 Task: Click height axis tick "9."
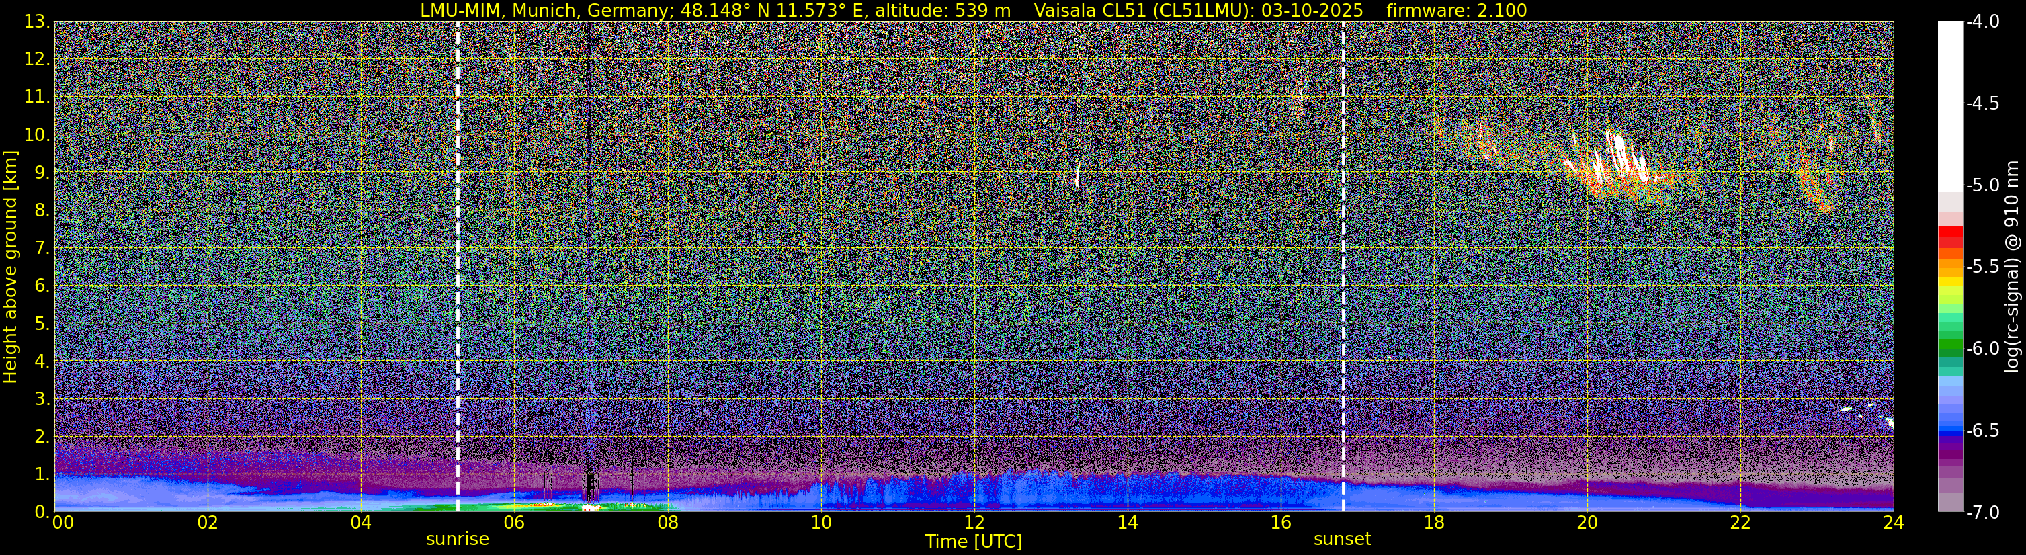click(42, 173)
